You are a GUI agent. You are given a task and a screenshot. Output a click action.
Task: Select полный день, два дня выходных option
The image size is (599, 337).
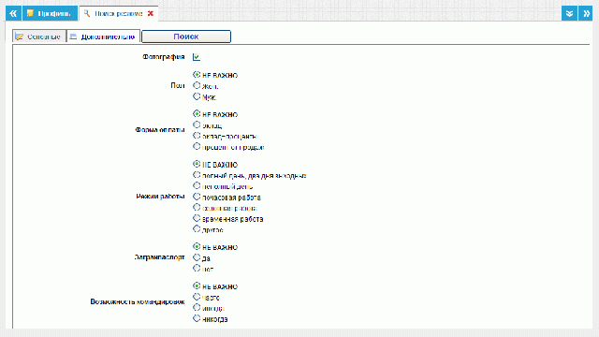[197, 175]
